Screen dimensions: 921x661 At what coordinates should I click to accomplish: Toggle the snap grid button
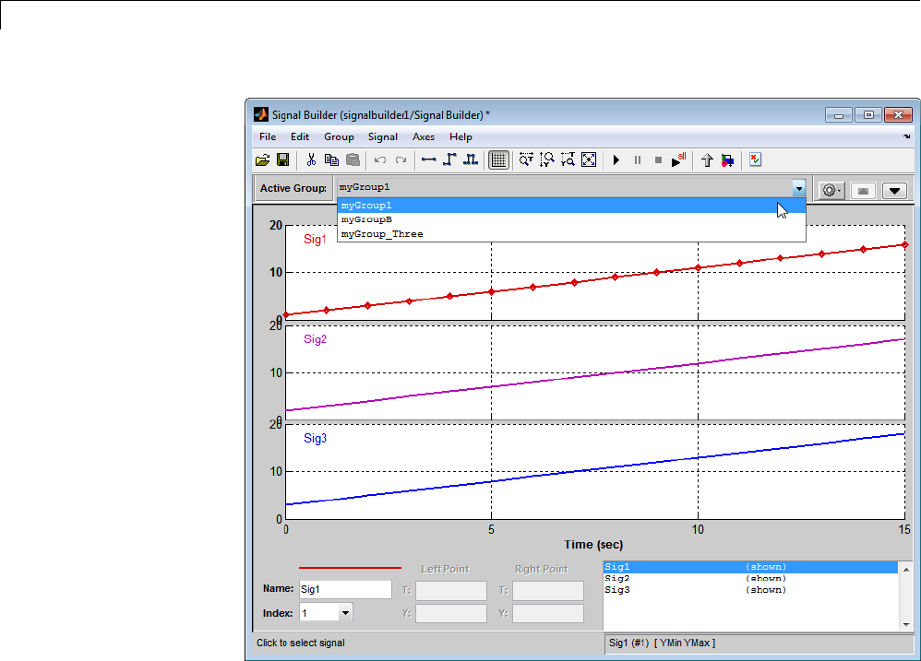pos(498,160)
